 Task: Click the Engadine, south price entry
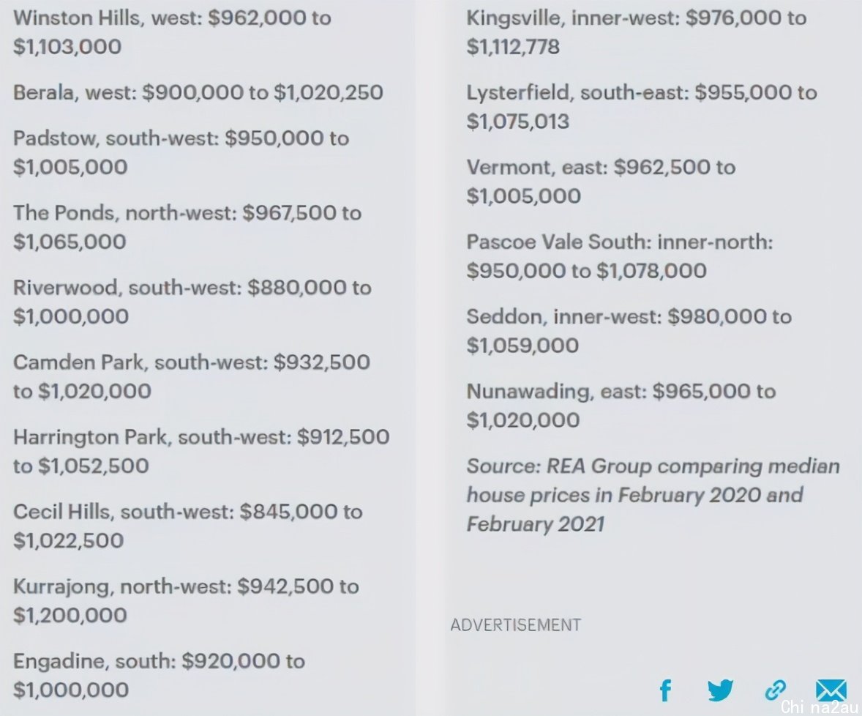(159, 675)
